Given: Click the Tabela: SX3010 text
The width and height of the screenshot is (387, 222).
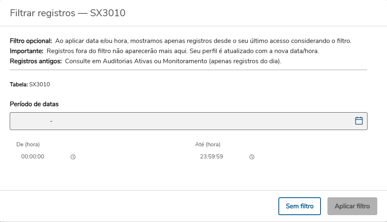Looking at the screenshot, I should pyautogui.click(x=30, y=85).
